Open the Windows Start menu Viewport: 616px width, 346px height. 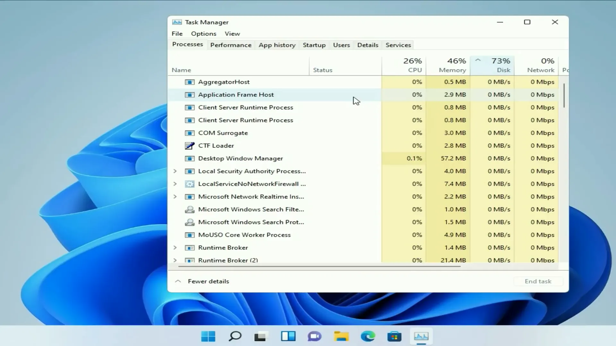coord(208,336)
